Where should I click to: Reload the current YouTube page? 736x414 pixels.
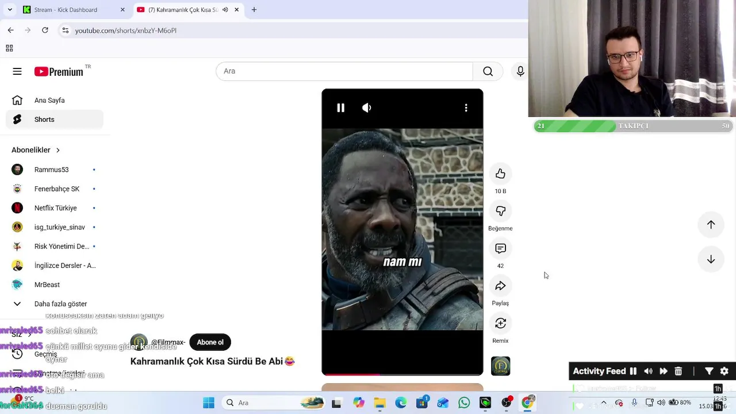(45, 30)
